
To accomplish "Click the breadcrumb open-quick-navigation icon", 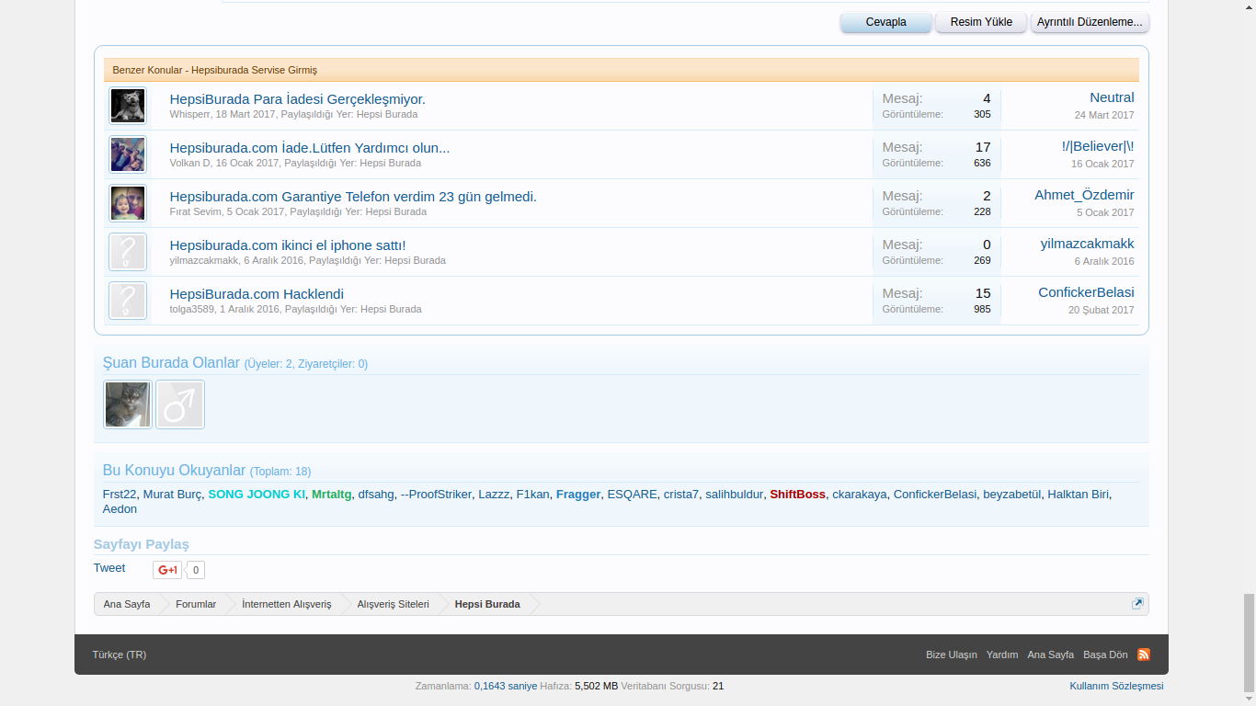I will [x=1137, y=604].
